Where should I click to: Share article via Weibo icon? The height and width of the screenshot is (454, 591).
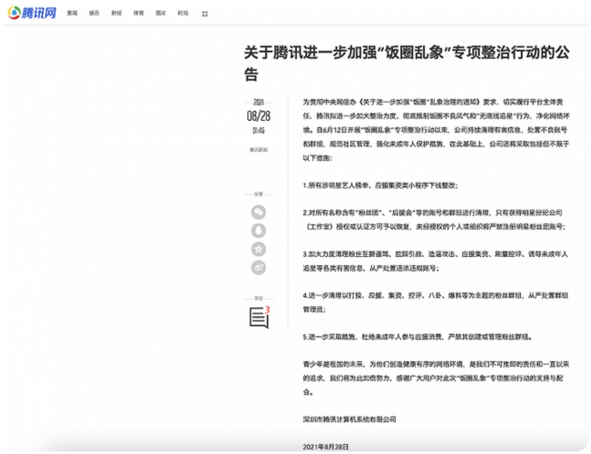258,268
